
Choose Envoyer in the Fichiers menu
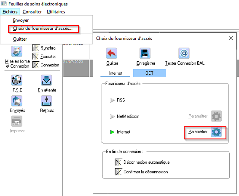[x=21, y=20]
